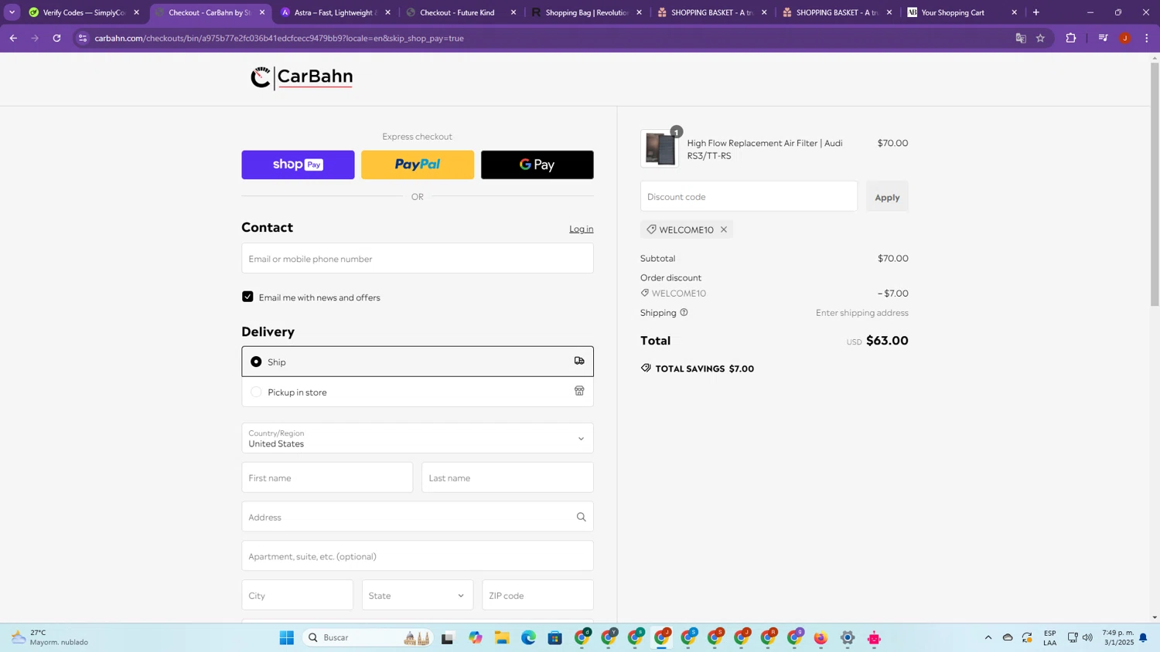Screen dimensions: 1160x652
Task: Click the volume speaker icon
Action: 1087,637
